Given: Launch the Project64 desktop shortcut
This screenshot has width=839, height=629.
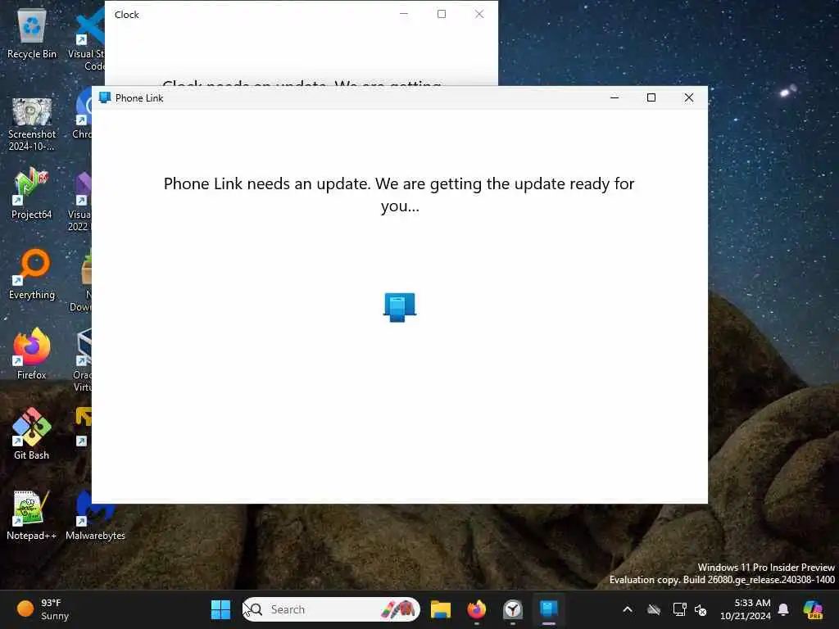Looking at the screenshot, I should 32,193.
